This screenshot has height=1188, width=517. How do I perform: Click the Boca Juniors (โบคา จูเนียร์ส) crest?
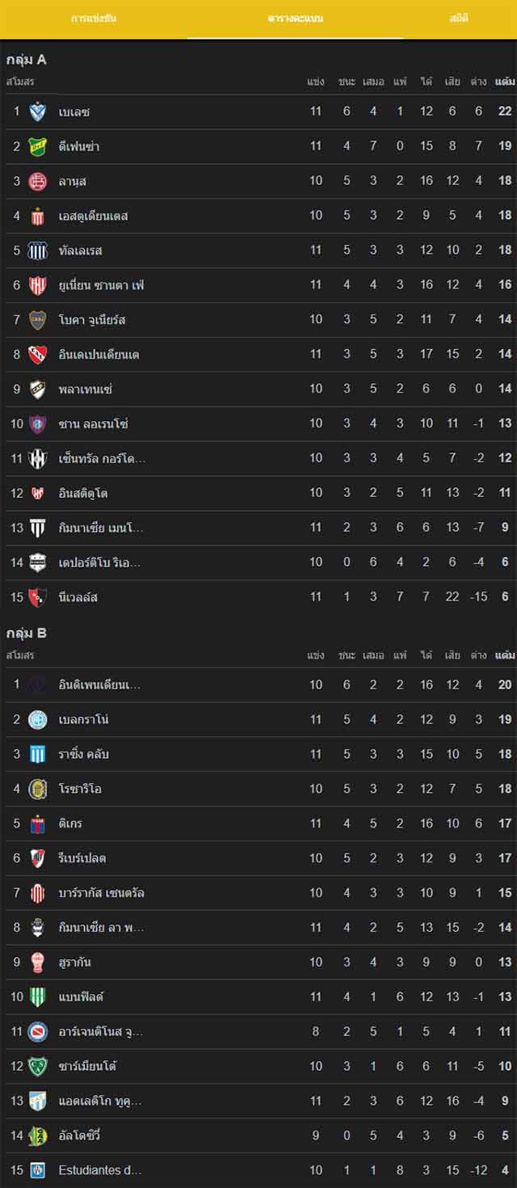(x=38, y=320)
